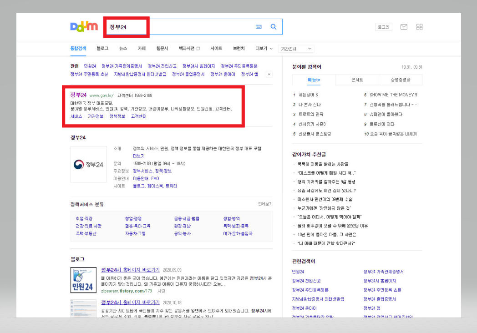Click the 정부24 logo thumbnail
The height and width of the screenshot is (333, 477).
pyautogui.click(x=88, y=164)
